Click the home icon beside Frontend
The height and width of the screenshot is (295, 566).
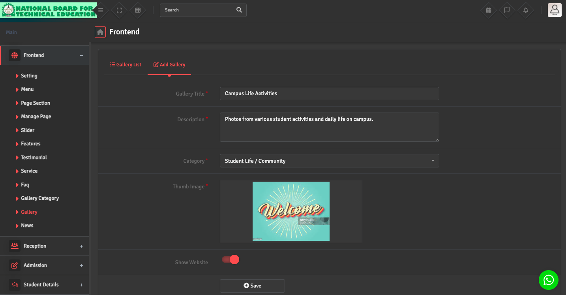pos(100,32)
